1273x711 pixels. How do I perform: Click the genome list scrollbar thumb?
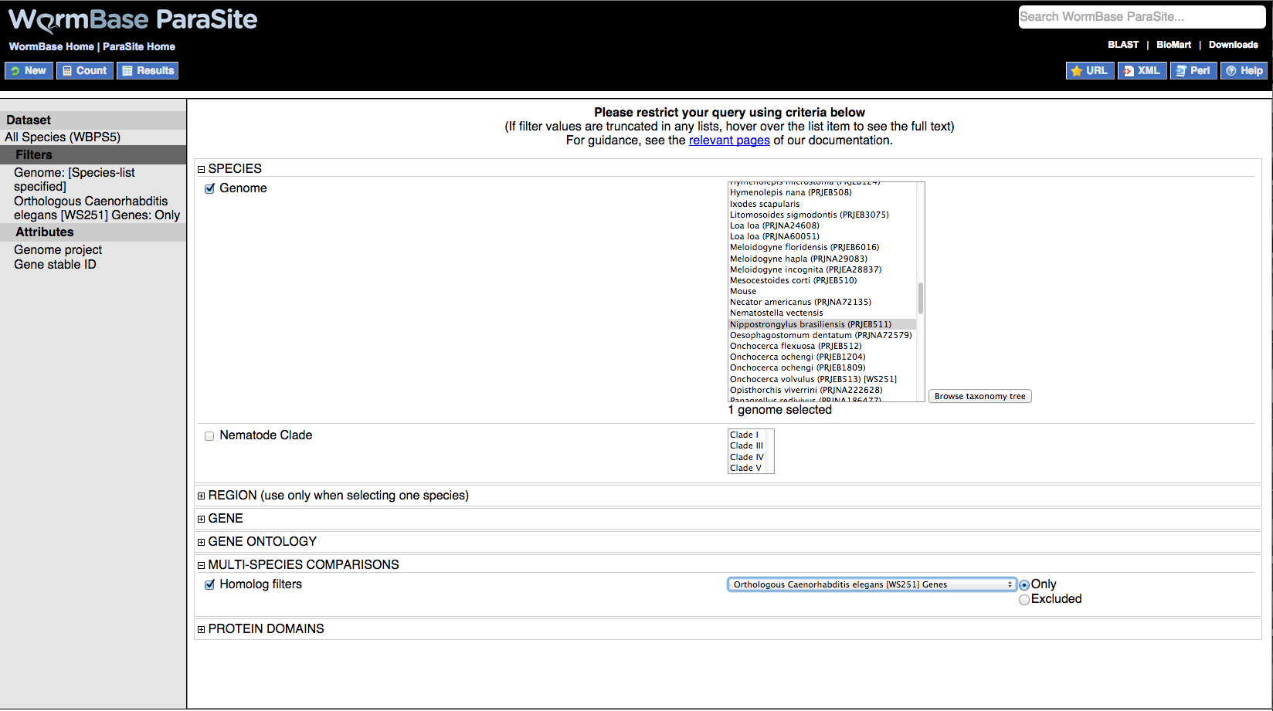coord(920,298)
